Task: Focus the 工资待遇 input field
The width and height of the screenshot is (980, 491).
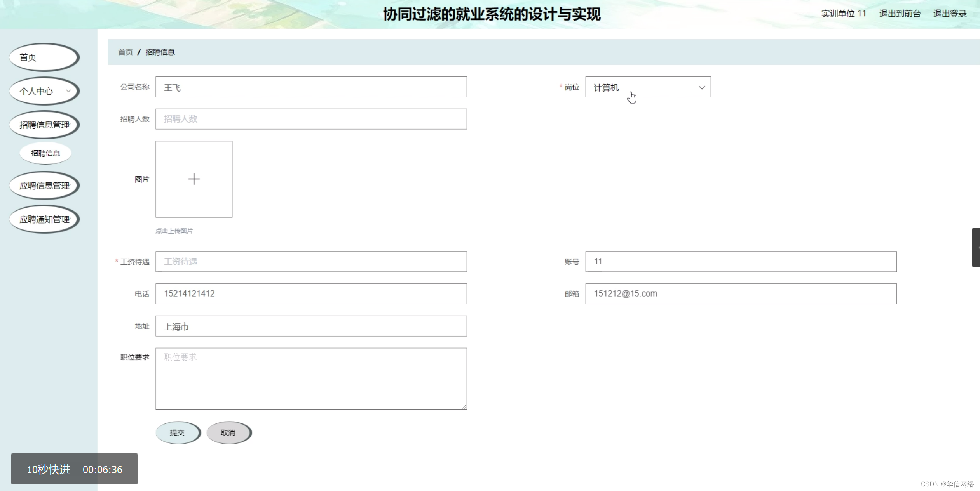Action: (x=311, y=262)
